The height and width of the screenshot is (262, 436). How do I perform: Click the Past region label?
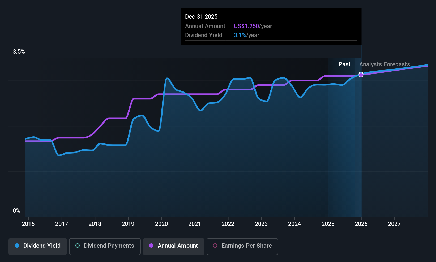pos(344,64)
